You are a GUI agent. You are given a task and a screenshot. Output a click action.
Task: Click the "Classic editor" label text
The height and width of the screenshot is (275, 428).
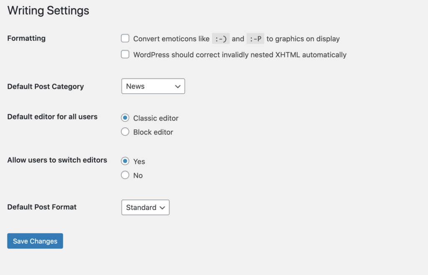[156, 119]
